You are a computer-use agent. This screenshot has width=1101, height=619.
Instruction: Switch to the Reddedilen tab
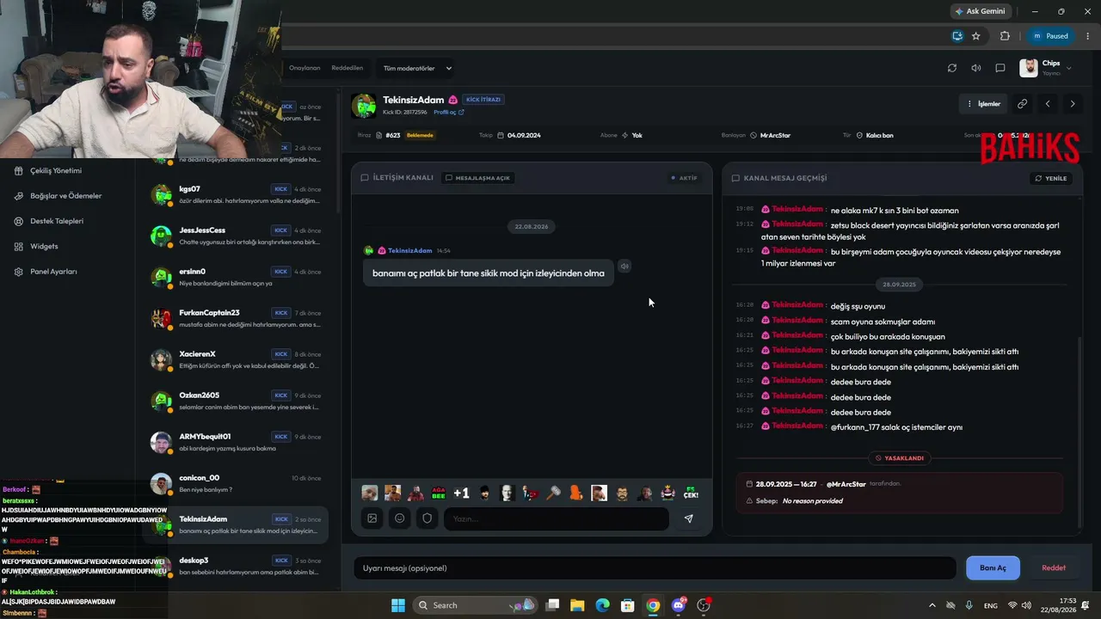point(347,68)
